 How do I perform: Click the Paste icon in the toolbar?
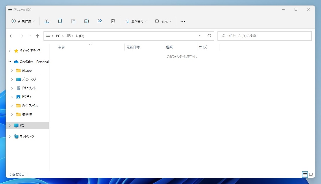click(x=73, y=21)
